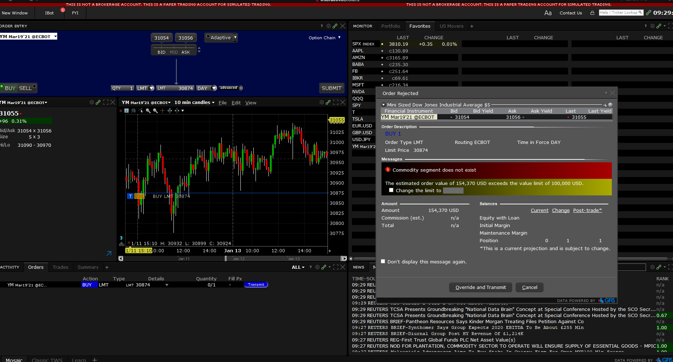Select the zoom-in magnifier on the chart toolbar

point(148,110)
